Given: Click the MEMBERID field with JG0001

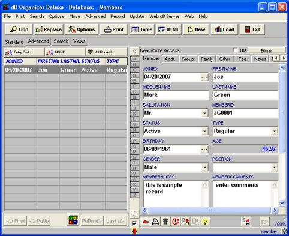Looking at the screenshot, I should point(245,113).
